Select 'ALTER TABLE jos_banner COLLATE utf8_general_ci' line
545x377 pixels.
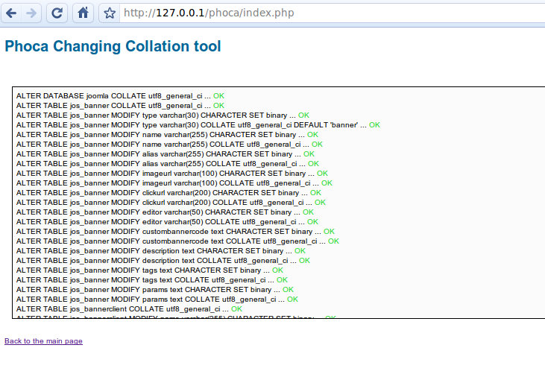120,106
